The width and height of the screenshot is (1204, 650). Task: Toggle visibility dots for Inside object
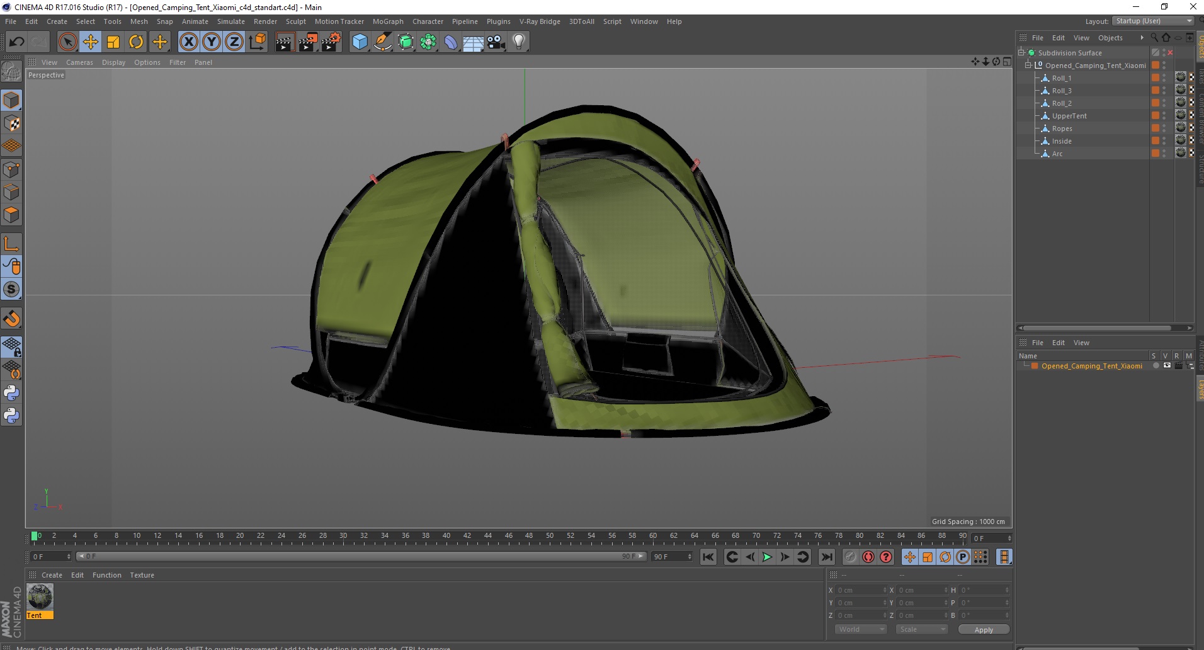coord(1164,141)
